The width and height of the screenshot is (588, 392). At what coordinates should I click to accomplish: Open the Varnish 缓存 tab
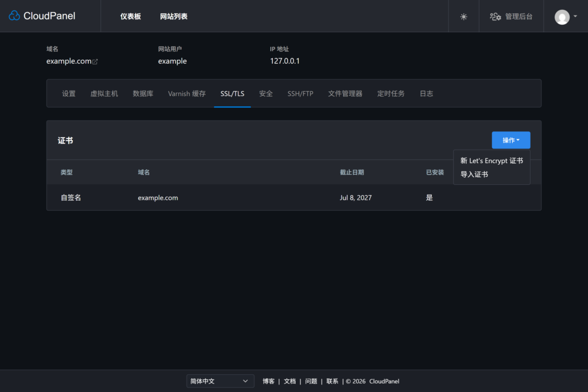[x=187, y=94]
